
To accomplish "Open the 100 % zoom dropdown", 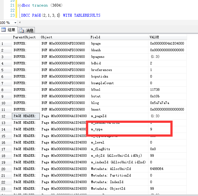I will [x=15, y=23].
